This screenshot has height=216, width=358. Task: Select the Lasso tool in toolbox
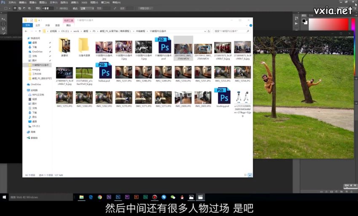pos(3,29)
